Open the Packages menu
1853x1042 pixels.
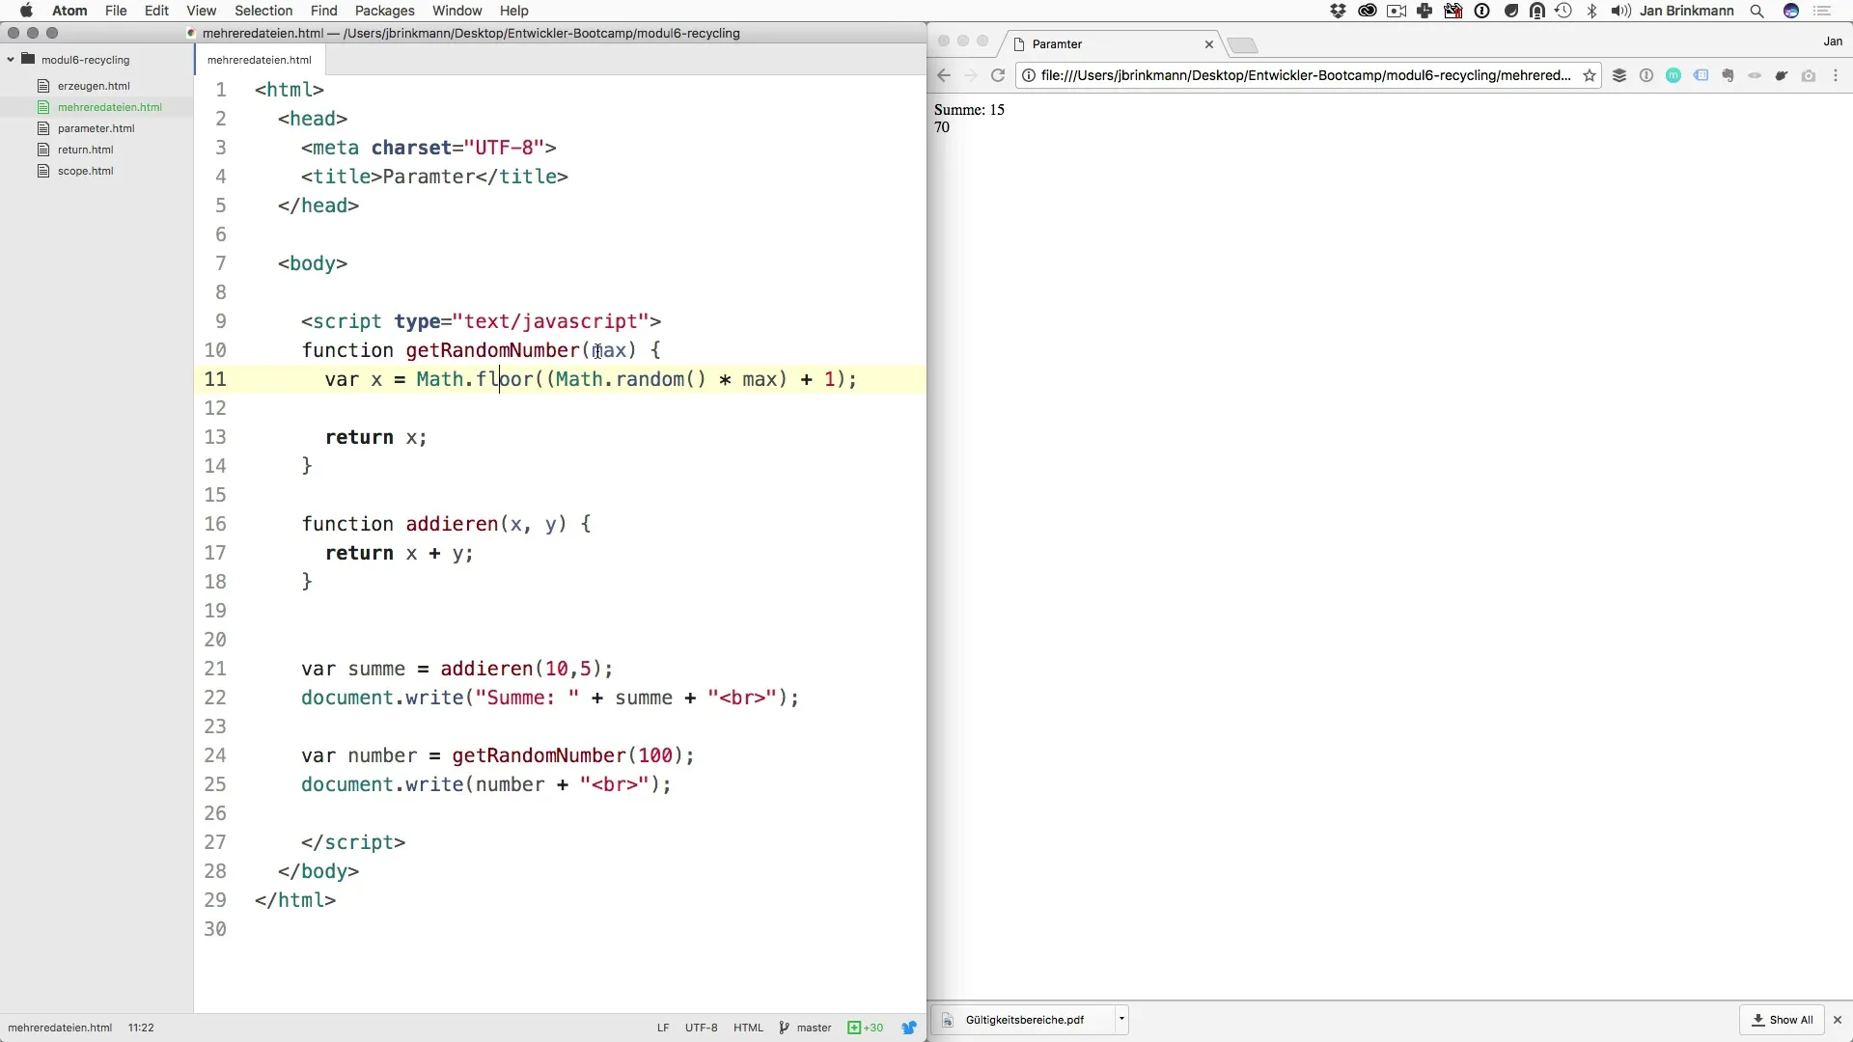coord(384,11)
